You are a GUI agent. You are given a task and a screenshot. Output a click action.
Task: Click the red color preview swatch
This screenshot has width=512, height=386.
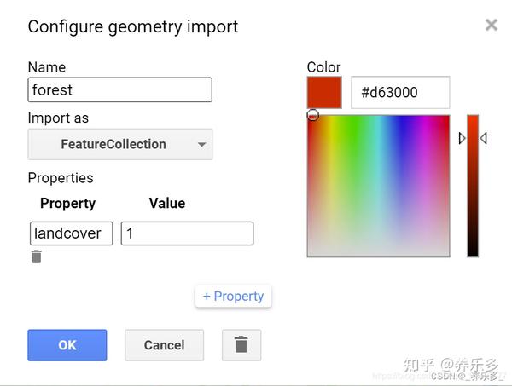point(324,92)
